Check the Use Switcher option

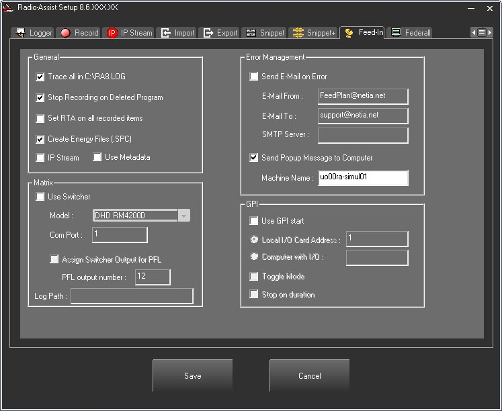click(x=40, y=197)
